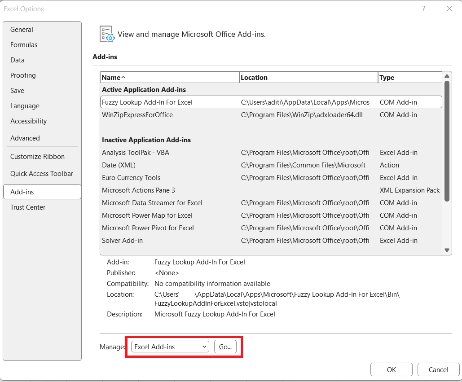Sort add-ins by Type column header
This screenshot has width=462, height=382.
[x=410, y=78]
